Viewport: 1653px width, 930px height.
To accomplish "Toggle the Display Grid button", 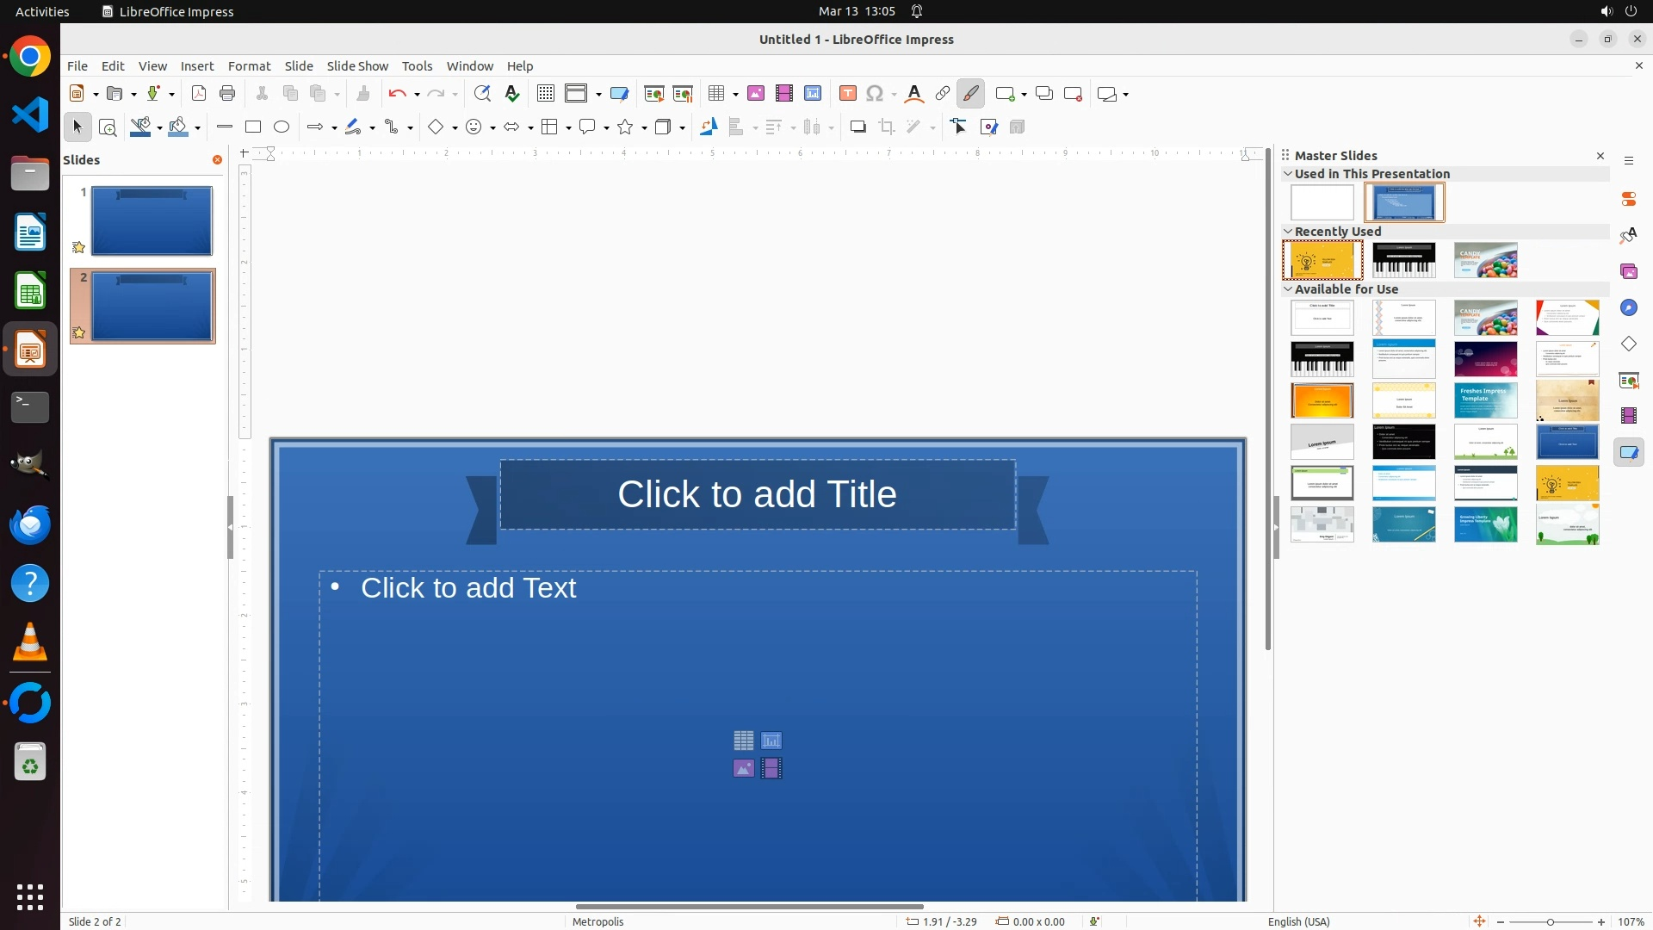I will pos(546,94).
